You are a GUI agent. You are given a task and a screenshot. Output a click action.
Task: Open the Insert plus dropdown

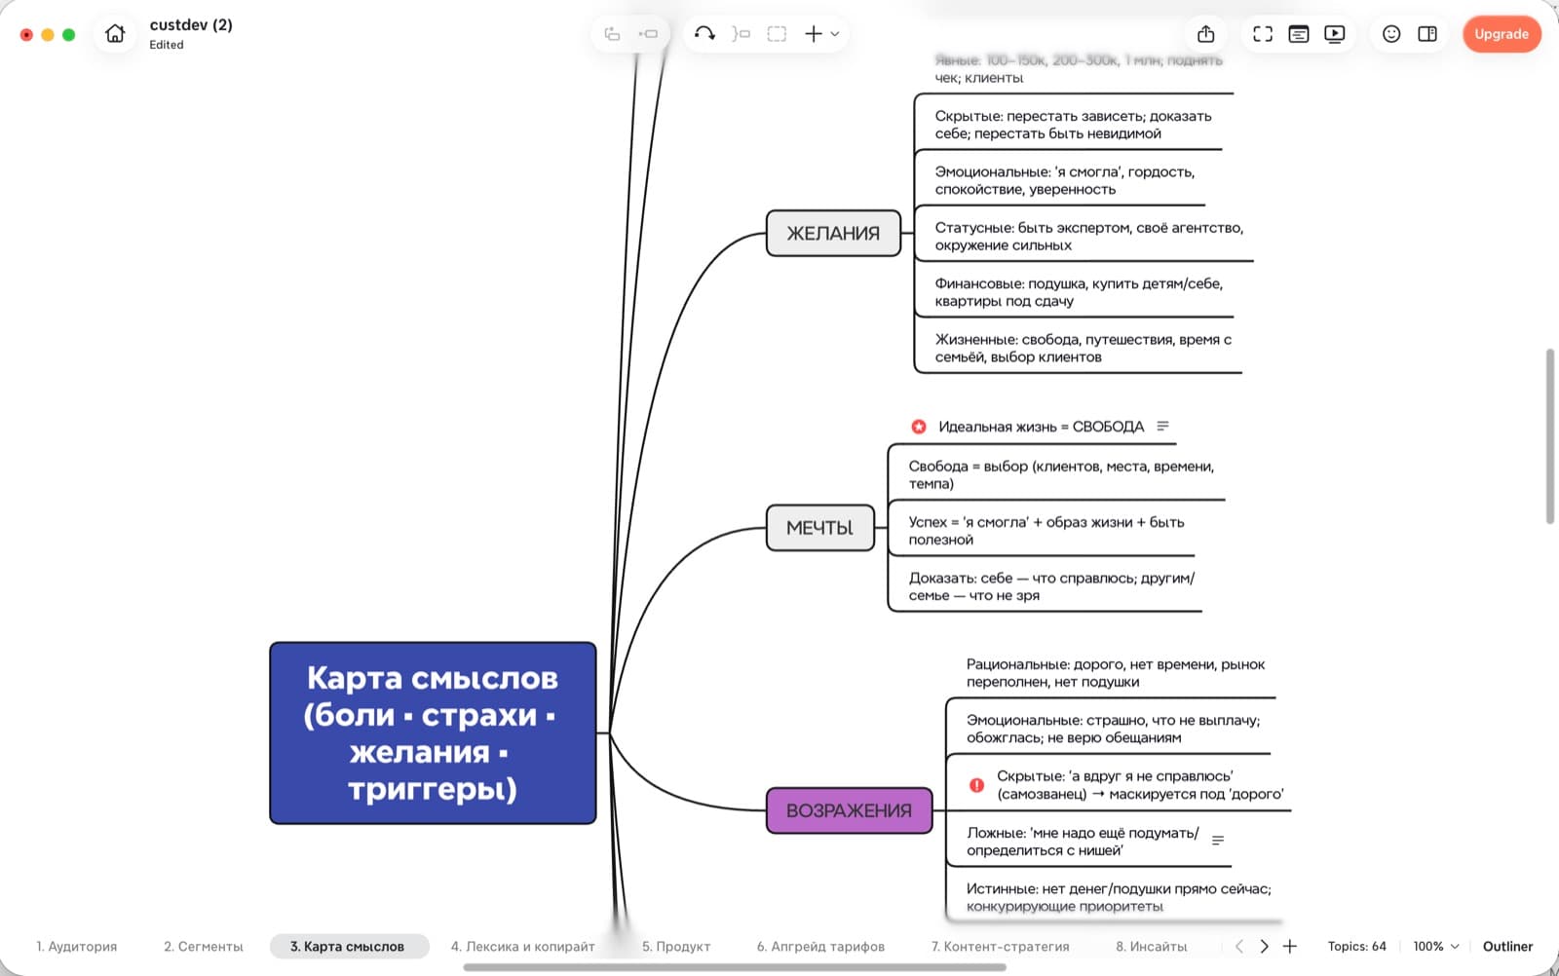(821, 34)
